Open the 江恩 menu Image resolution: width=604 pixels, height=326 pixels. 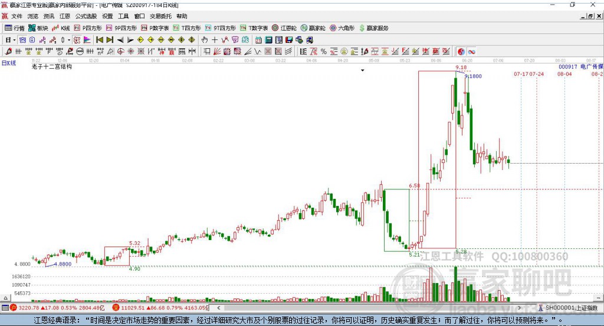pos(65,16)
